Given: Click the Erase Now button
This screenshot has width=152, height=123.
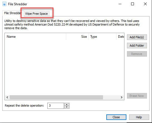Looking at the screenshot, I should coord(137,96).
